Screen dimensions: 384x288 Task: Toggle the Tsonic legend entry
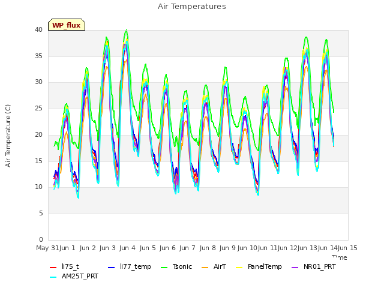176,266
